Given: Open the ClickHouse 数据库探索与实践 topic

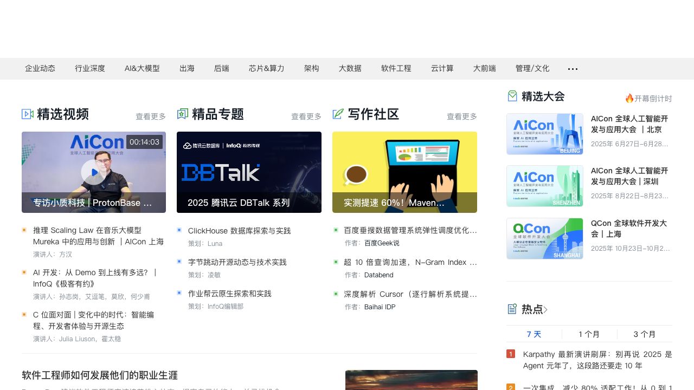Looking at the screenshot, I should click(239, 231).
